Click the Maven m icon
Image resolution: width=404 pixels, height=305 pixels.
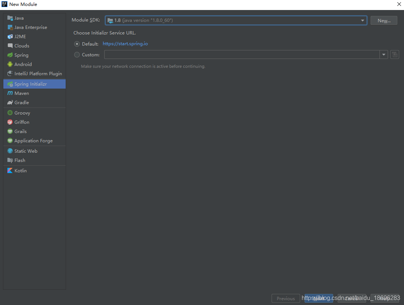[x=10, y=93]
